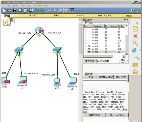The image size is (142, 122).
Task: Click the New file icon
Action: [4, 10]
